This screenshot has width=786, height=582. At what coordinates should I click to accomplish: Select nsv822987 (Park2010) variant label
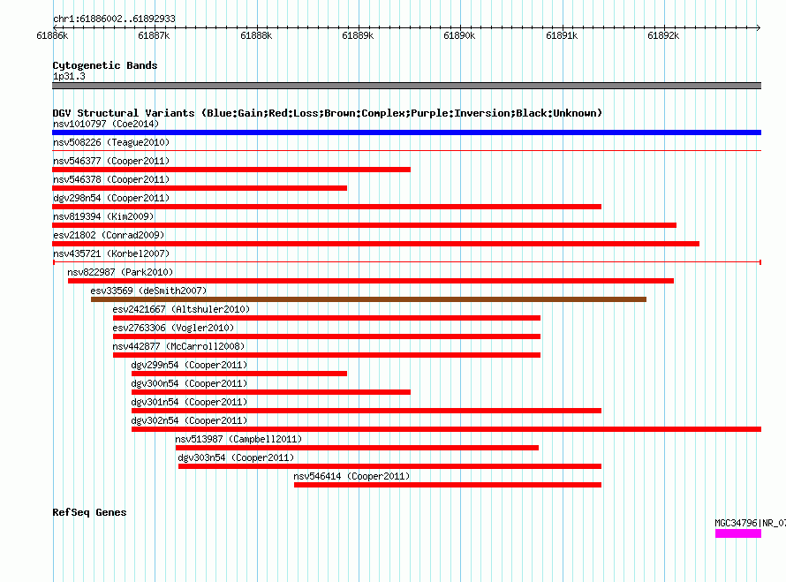click(x=120, y=272)
